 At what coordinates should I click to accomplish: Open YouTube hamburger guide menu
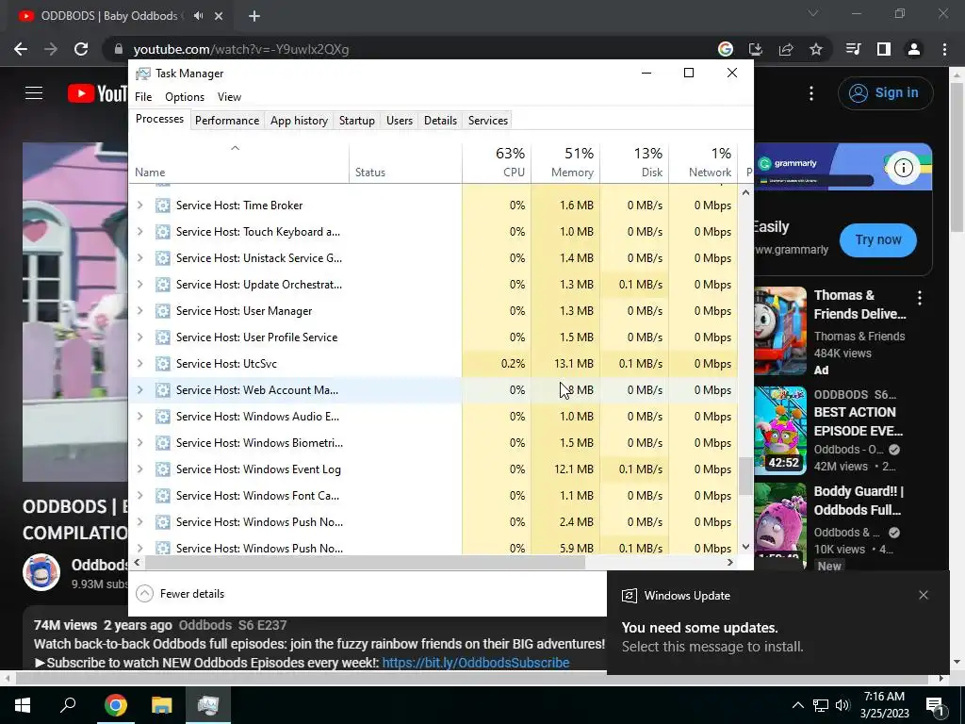click(x=34, y=93)
